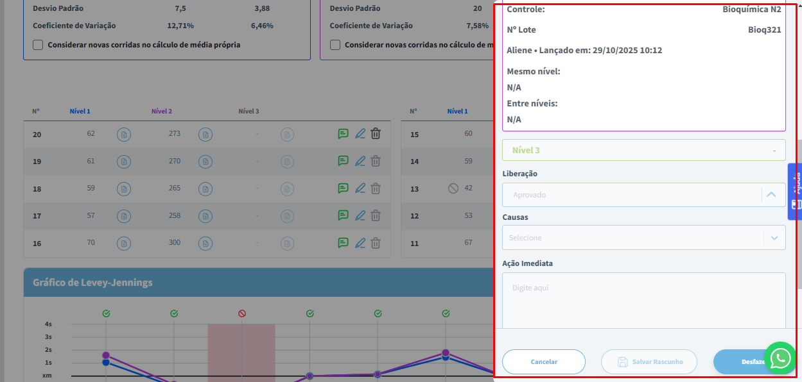The width and height of the screenshot is (802, 382).
Task: Delete run 20 using trash icon
Action: 376,134
